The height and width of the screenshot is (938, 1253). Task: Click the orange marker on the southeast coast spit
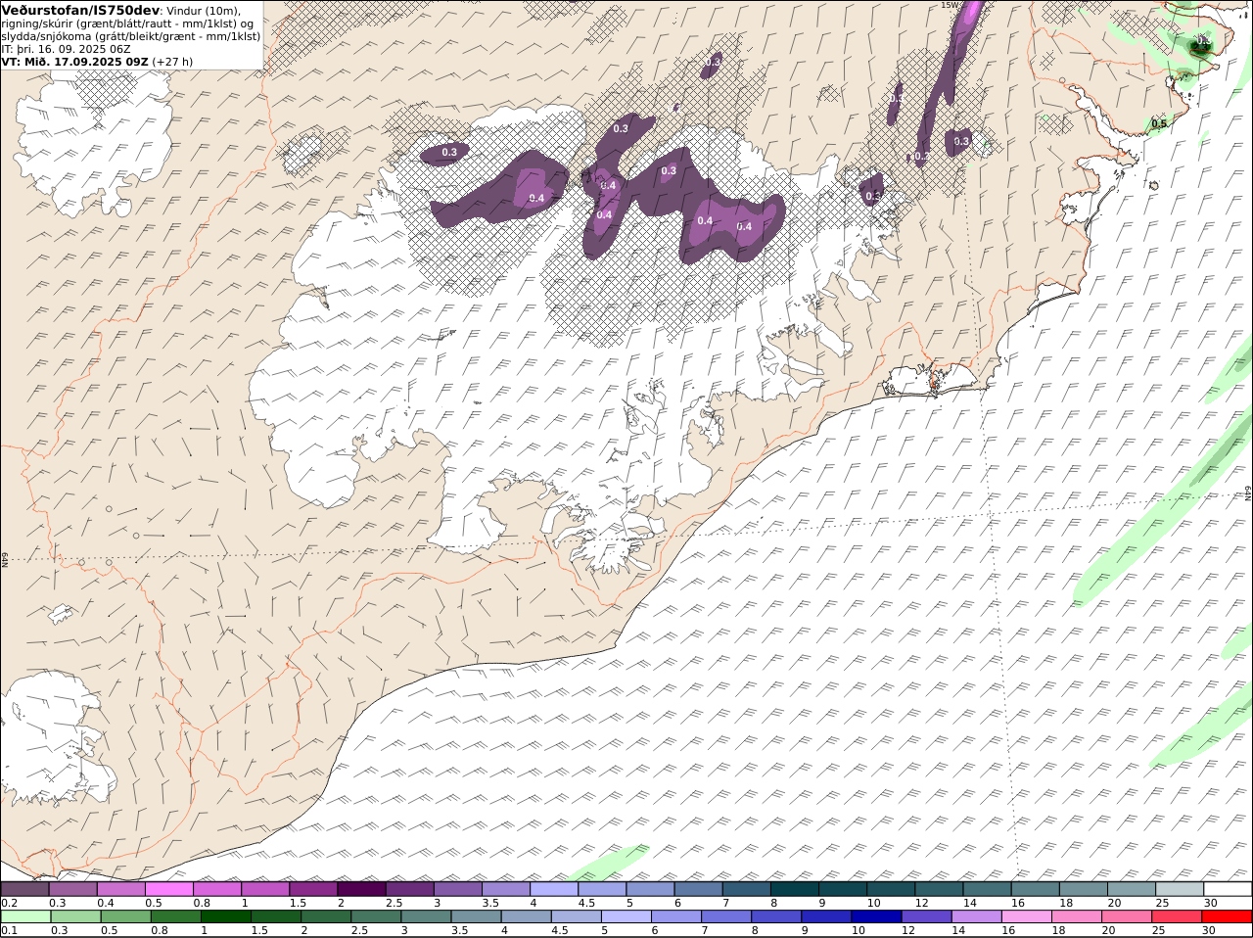(934, 386)
